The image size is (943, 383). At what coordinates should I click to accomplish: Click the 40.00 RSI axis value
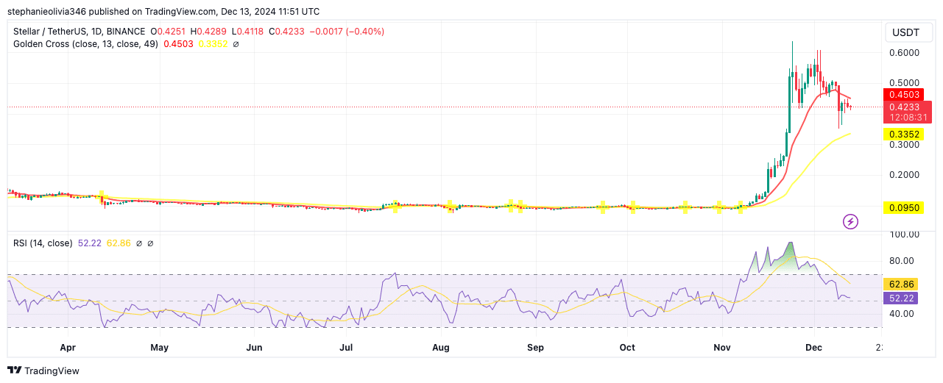(903, 314)
